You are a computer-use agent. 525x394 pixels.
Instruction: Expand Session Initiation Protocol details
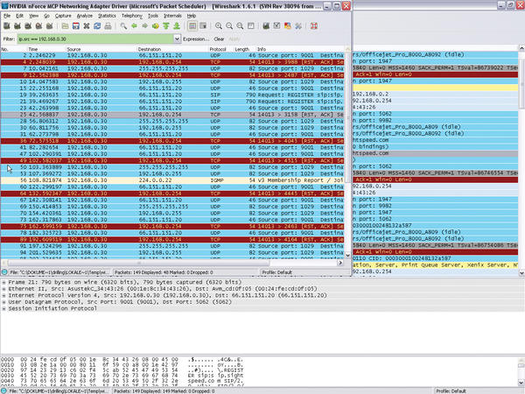(3, 308)
